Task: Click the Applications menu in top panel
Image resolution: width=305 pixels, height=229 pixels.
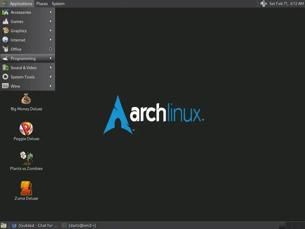Action: click(17, 4)
